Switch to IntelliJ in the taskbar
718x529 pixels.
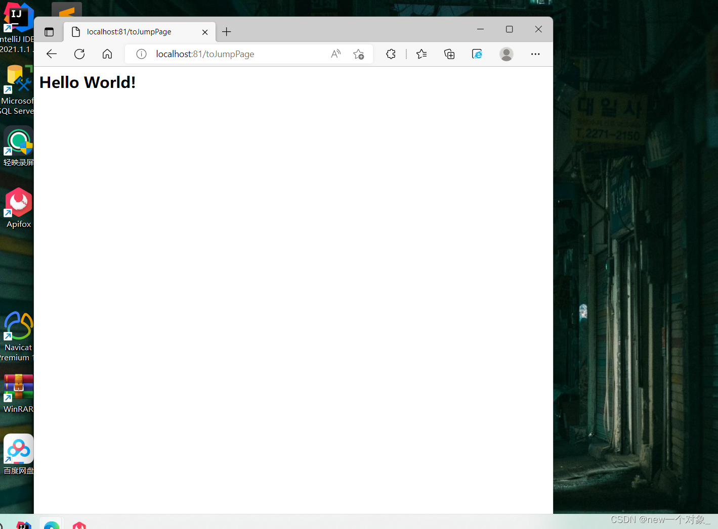tap(24, 524)
